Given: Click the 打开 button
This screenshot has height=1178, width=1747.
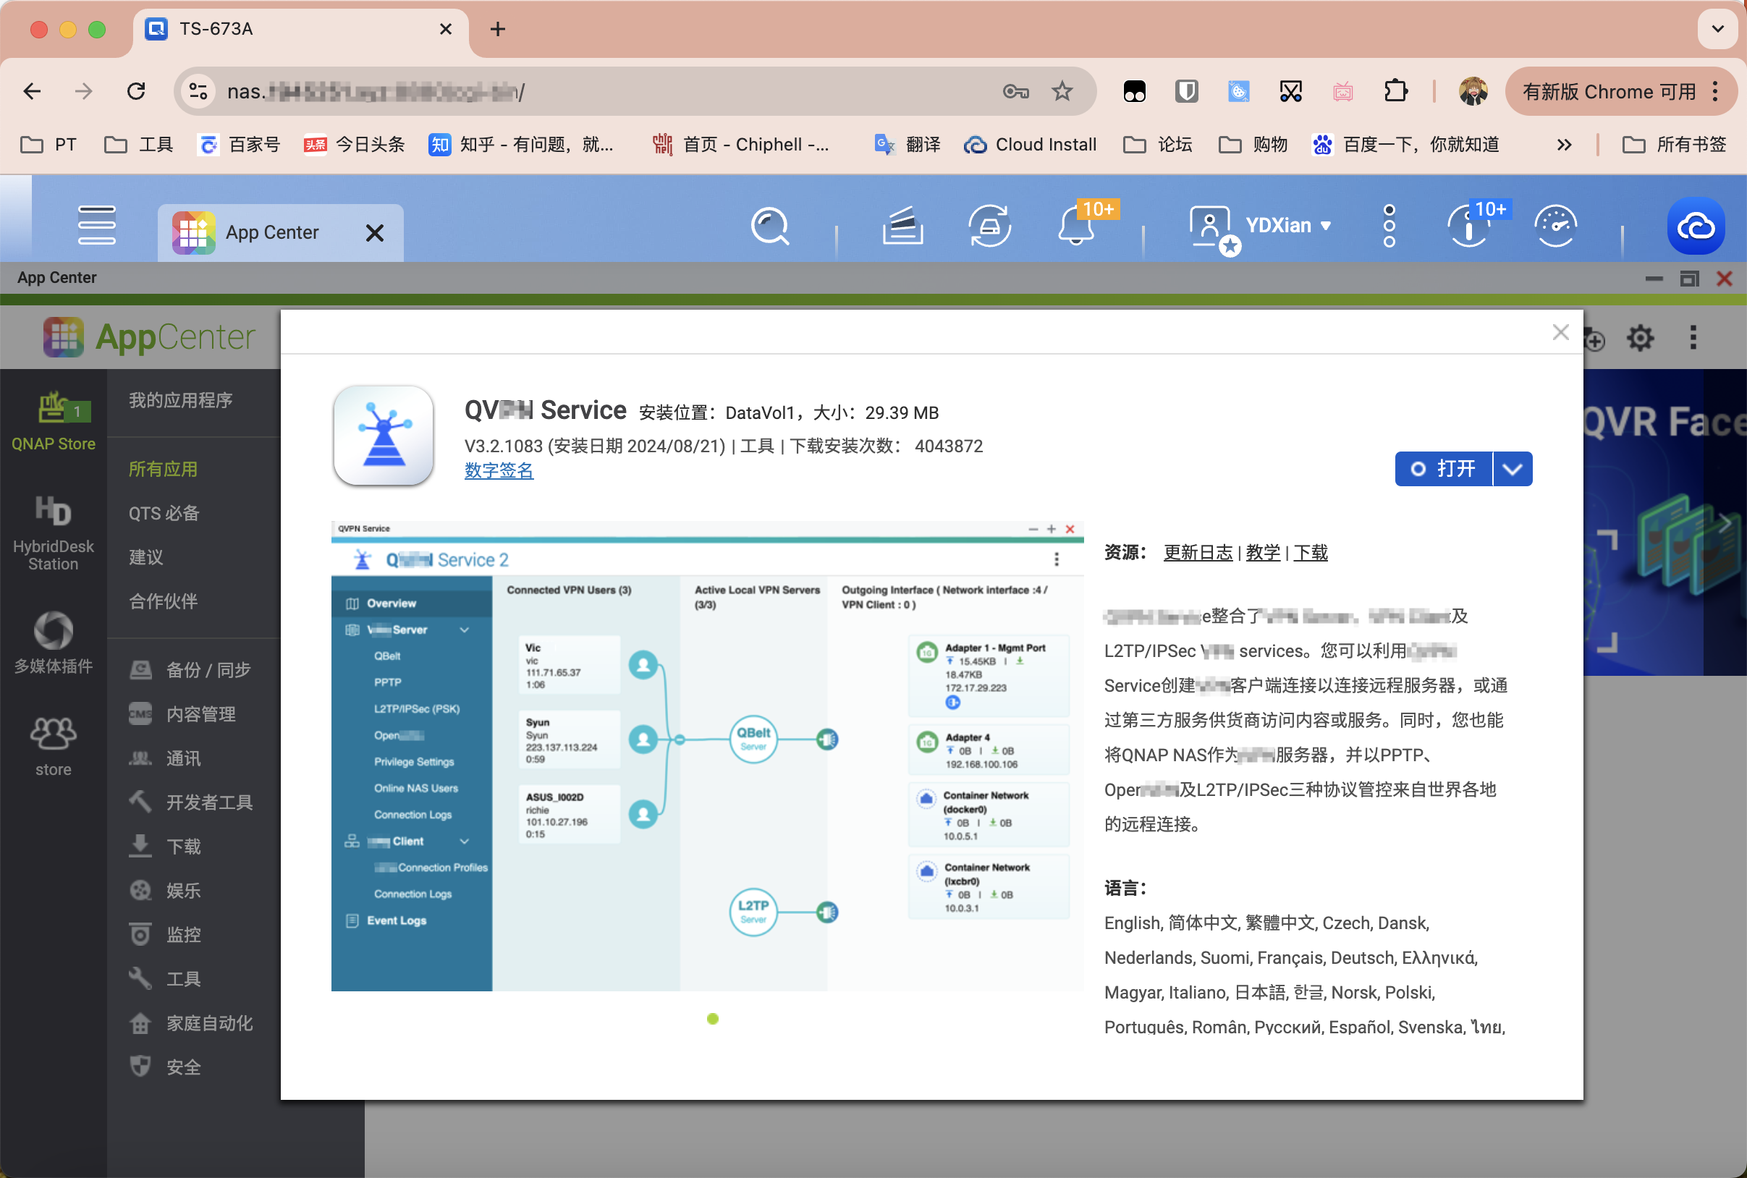Looking at the screenshot, I should (1444, 469).
